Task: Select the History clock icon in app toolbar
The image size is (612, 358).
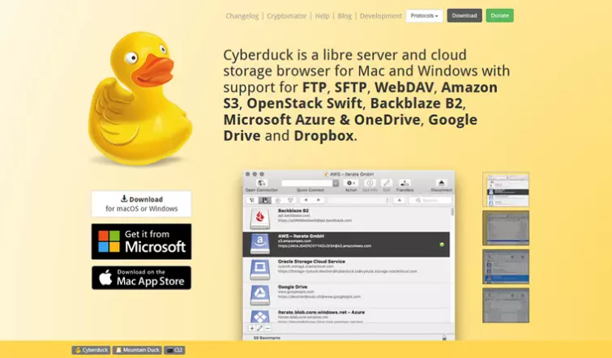Action: [x=278, y=200]
